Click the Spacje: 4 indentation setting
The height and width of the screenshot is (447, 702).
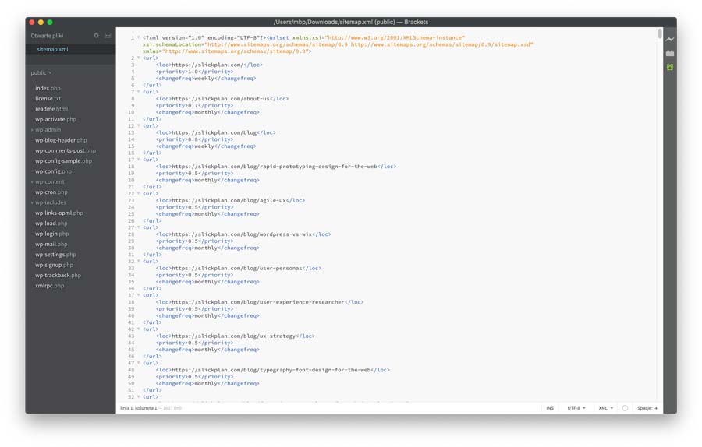click(647, 407)
